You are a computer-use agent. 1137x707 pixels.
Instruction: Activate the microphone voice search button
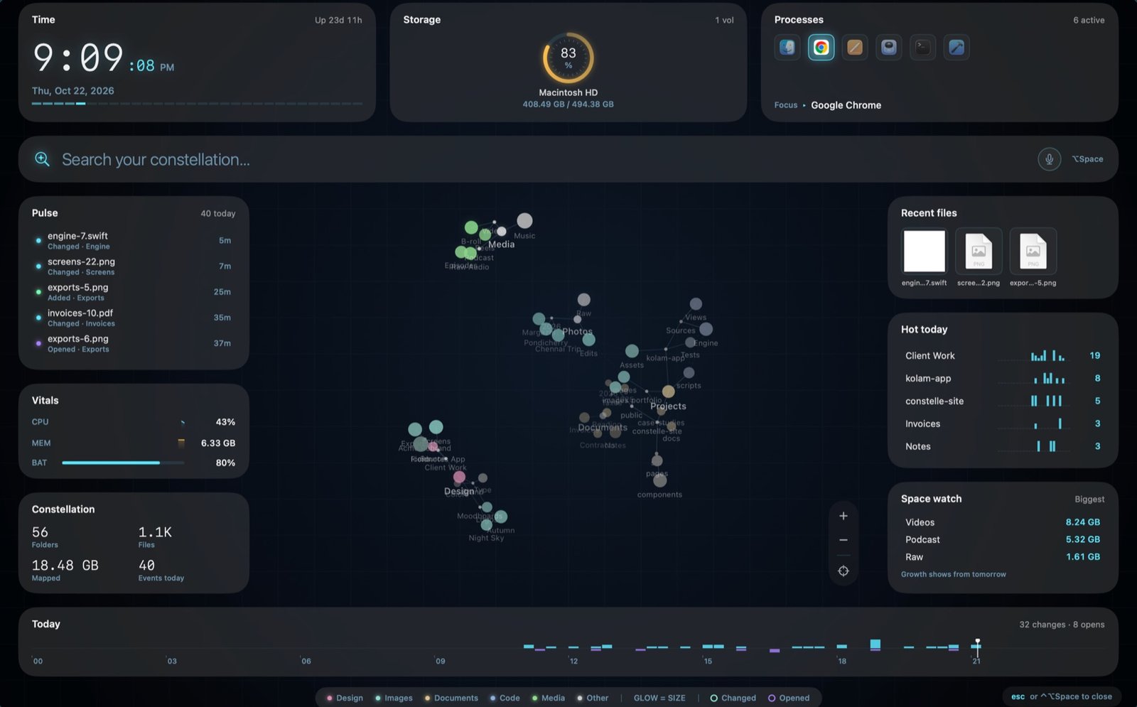(1049, 159)
